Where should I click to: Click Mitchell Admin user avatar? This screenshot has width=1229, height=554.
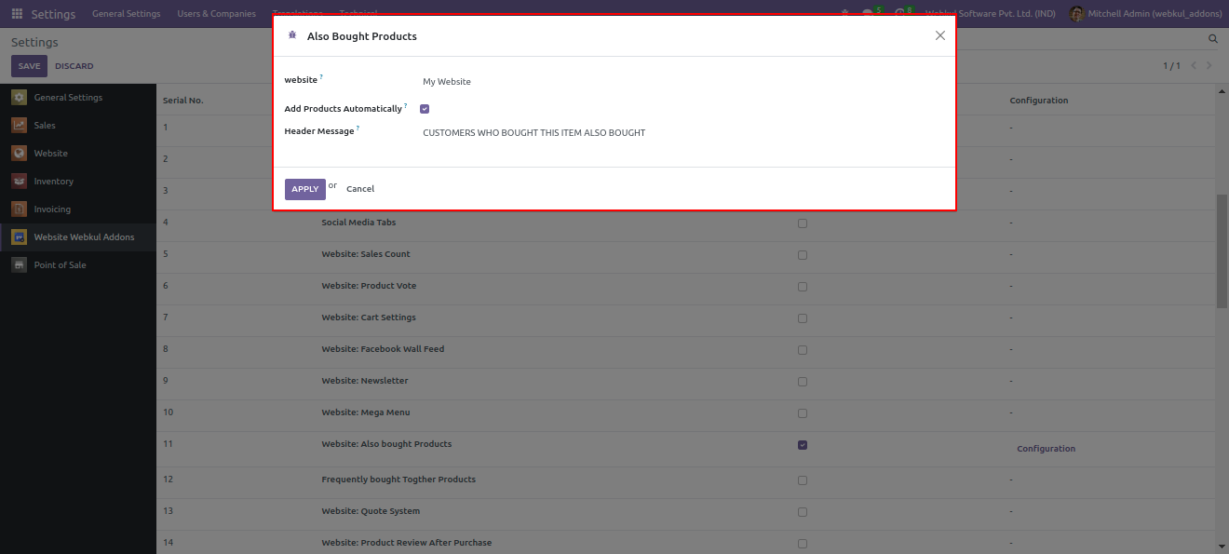[1076, 14]
